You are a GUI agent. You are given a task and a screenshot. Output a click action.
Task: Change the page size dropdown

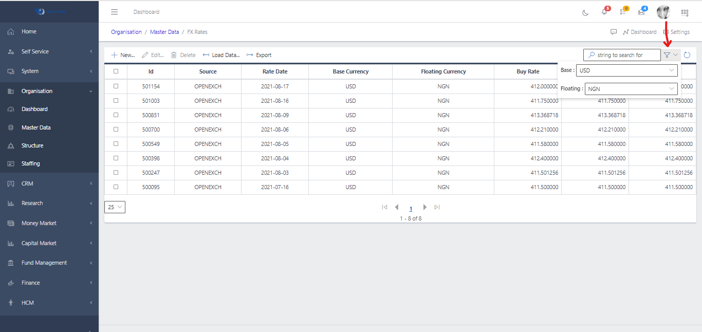pyautogui.click(x=115, y=207)
